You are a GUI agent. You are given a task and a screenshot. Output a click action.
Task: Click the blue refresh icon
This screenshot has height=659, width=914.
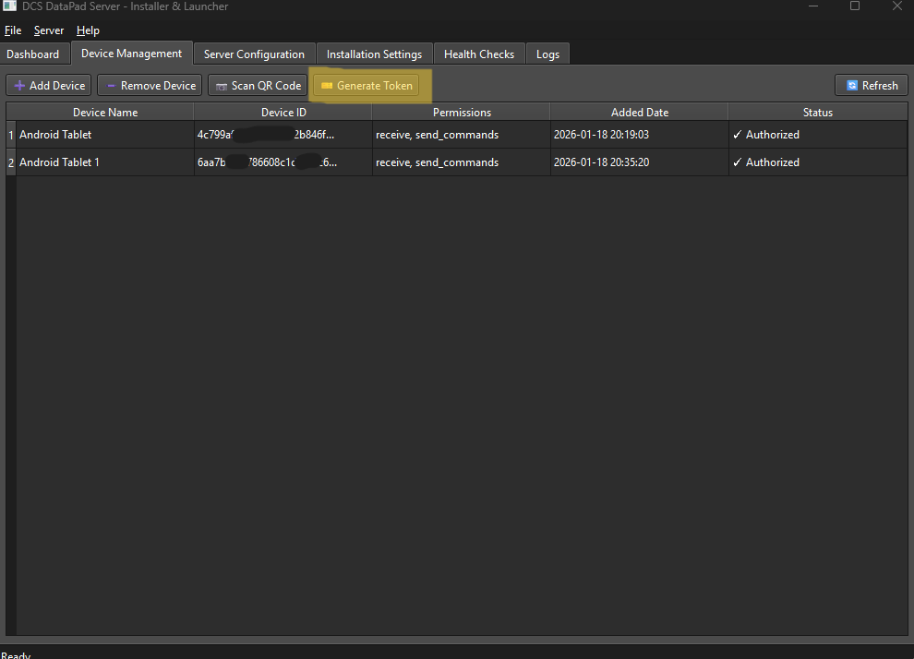[852, 86]
